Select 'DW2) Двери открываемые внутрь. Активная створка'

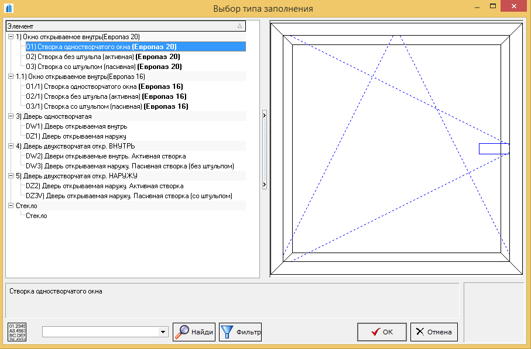click(x=105, y=156)
